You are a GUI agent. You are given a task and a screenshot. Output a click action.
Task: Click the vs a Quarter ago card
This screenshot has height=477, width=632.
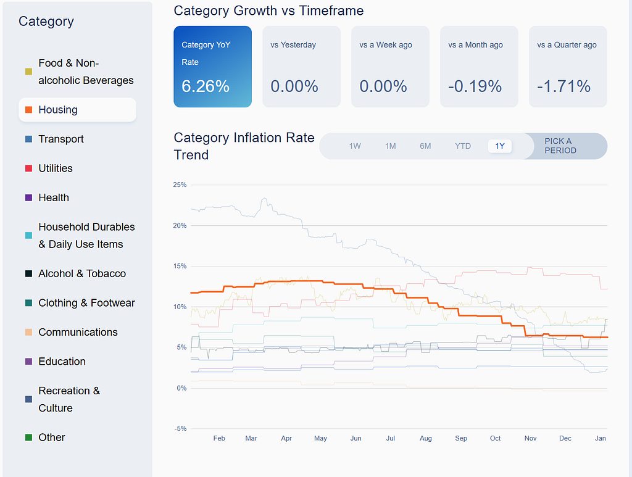pos(568,67)
